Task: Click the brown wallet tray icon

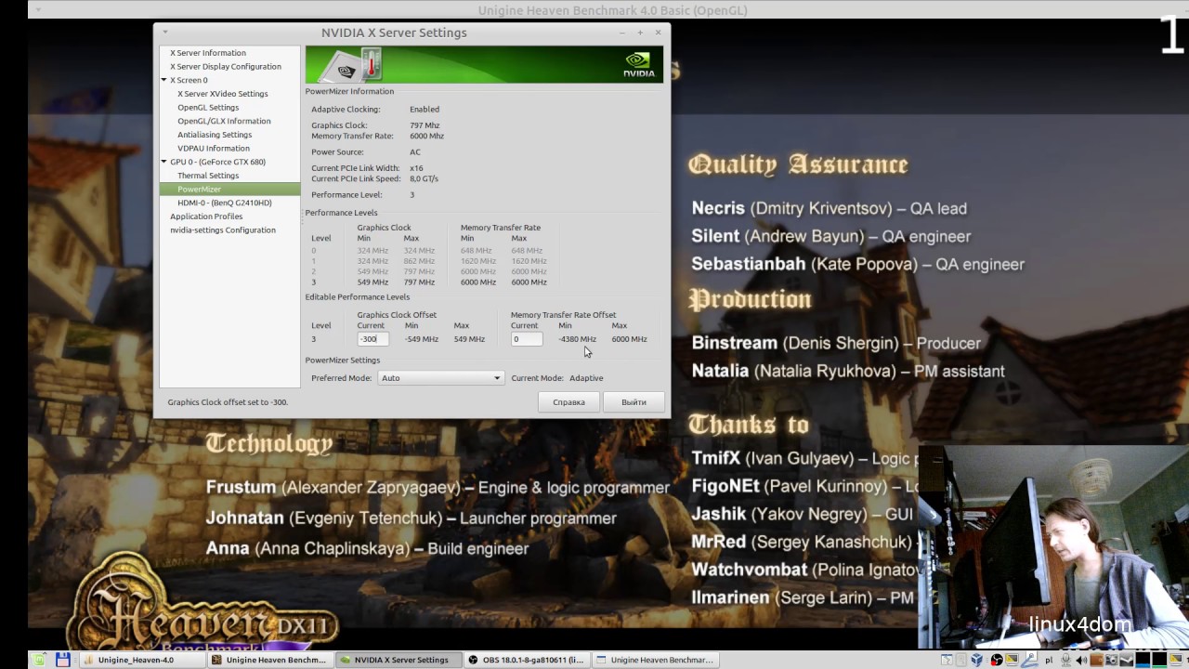Action: [x=1097, y=660]
